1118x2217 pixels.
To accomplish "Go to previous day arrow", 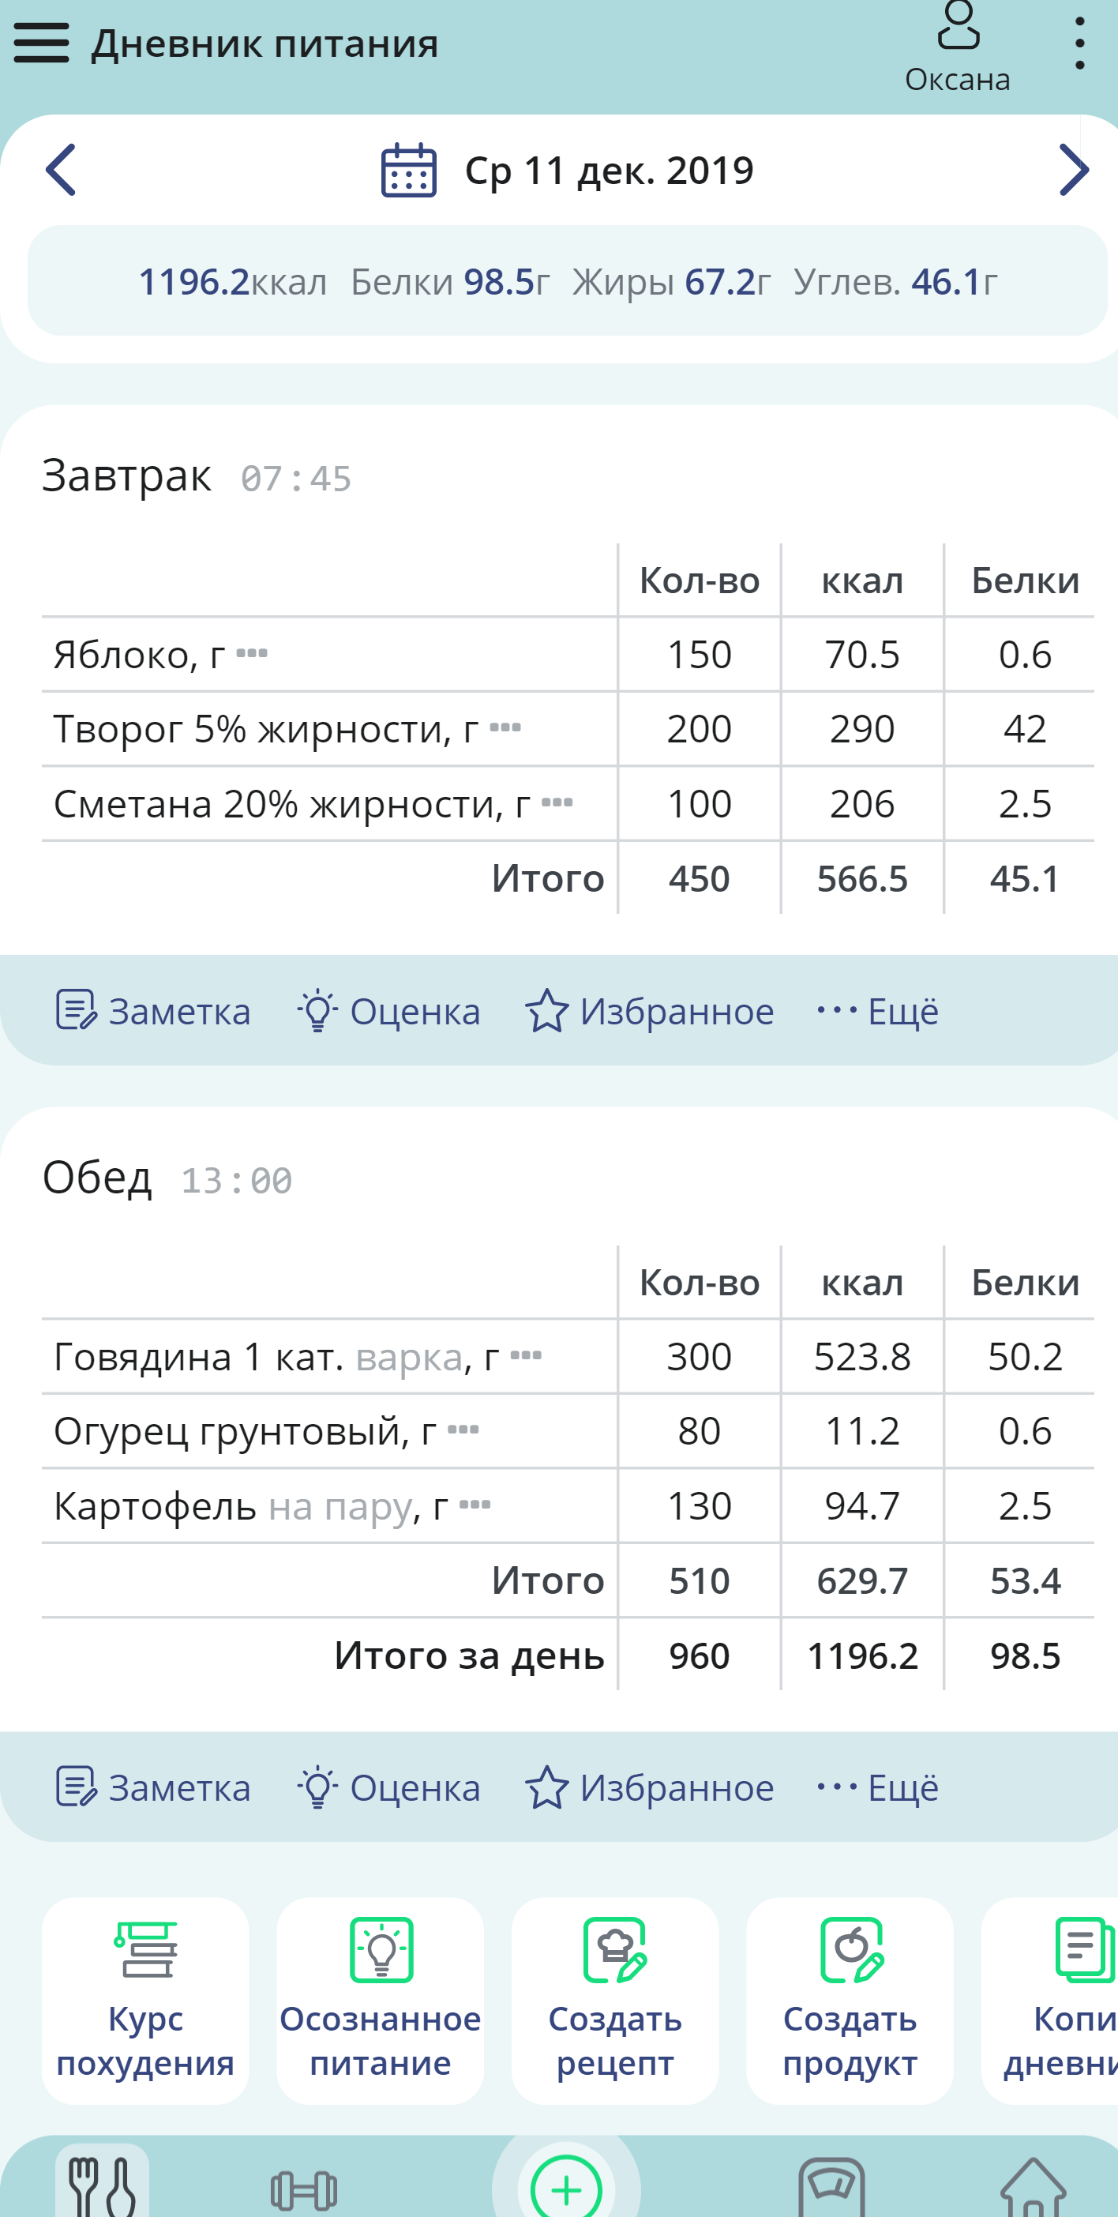I will [60, 170].
